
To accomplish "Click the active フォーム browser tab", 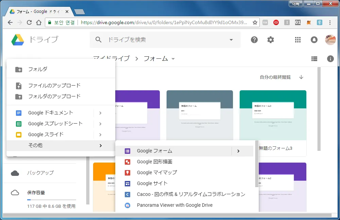I will [x=39, y=12].
